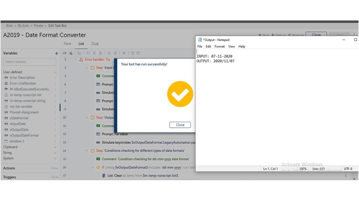Click the string icon beside Error-Description

(6, 78)
